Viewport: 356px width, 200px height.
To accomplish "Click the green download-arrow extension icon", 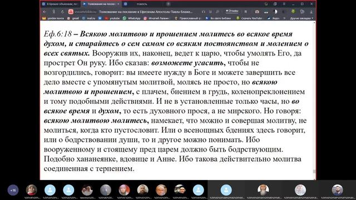I will (x=293, y=11).
